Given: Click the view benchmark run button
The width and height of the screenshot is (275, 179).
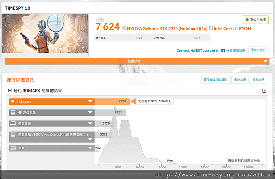Looking at the screenshot, I should pyautogui.click(x=216, y=80).
